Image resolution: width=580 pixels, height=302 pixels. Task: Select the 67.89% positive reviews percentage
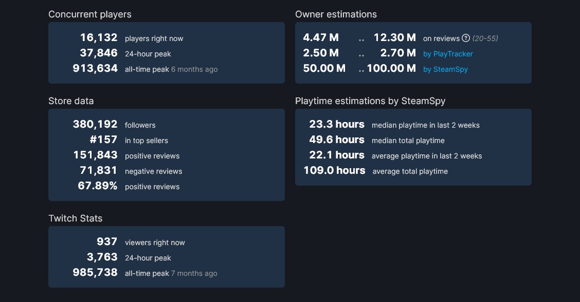pos(98,186)
